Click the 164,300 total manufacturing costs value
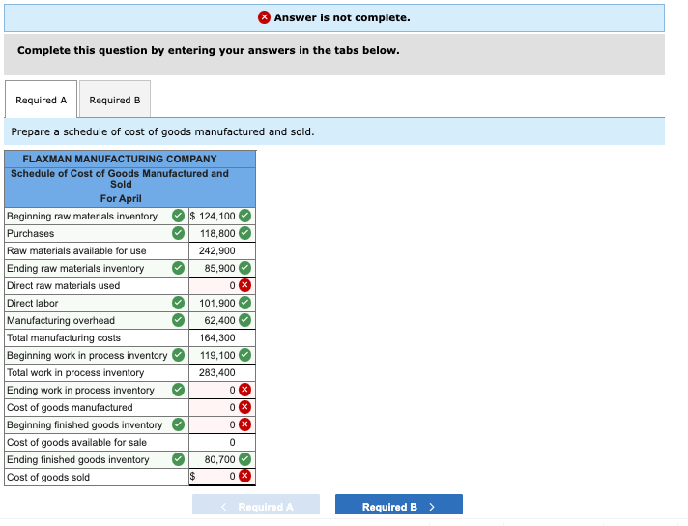Screen dimensions: 688x526 pyautogui.click(x=216, y=337)
